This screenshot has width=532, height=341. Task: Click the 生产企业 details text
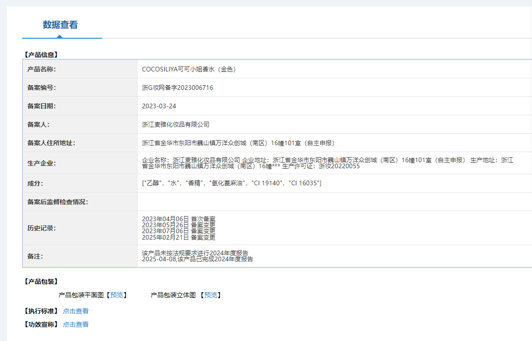[327, 163]
